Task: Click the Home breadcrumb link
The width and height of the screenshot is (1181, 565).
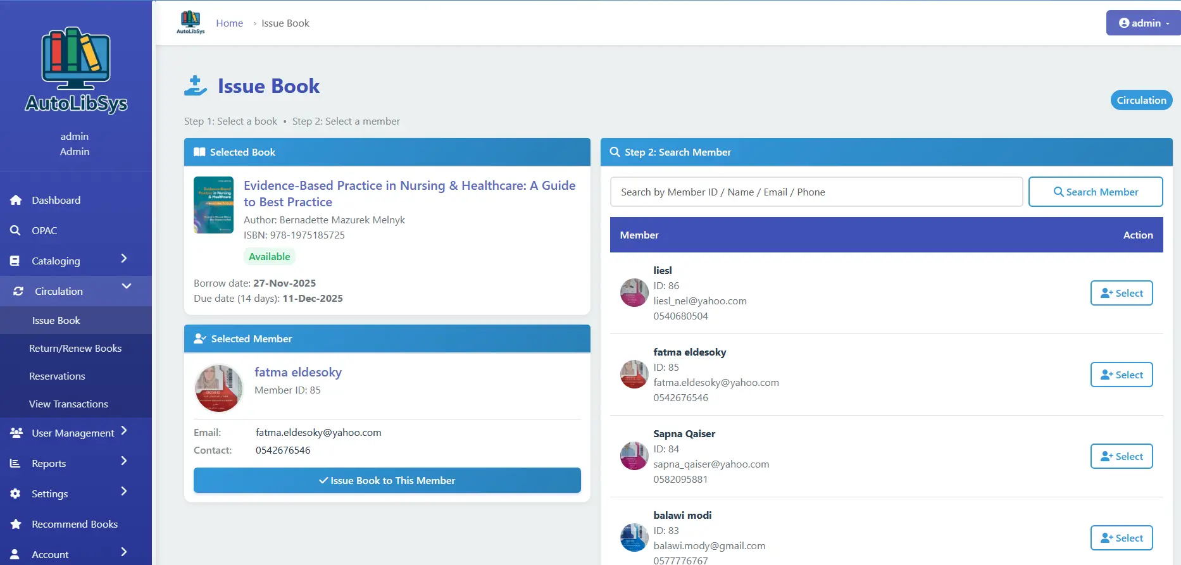Action: tap(229, 23)
